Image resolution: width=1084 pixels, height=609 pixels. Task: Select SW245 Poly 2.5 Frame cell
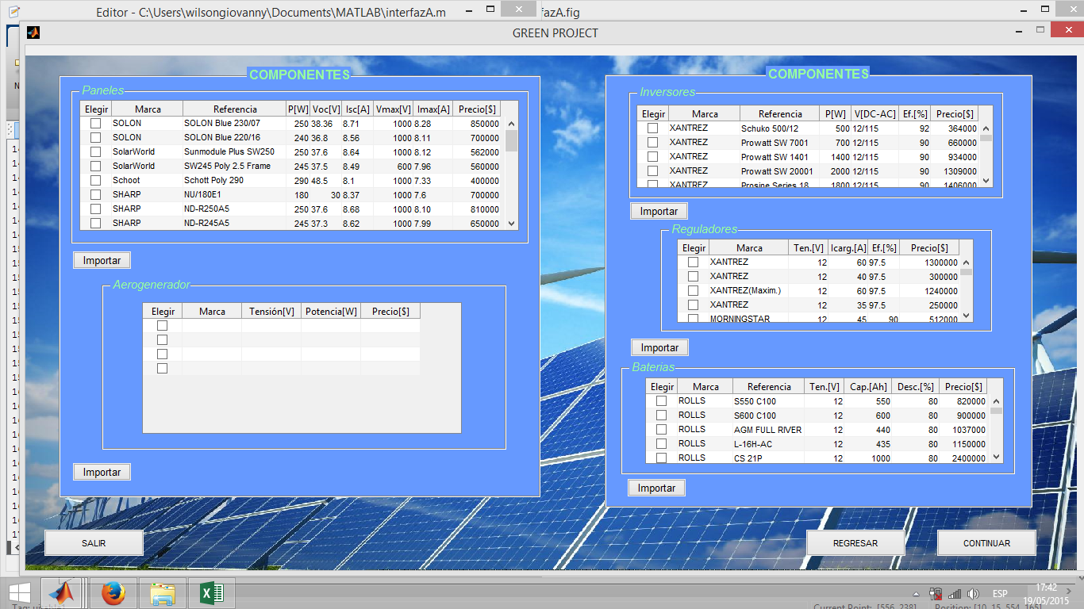[x=234, y=167]
